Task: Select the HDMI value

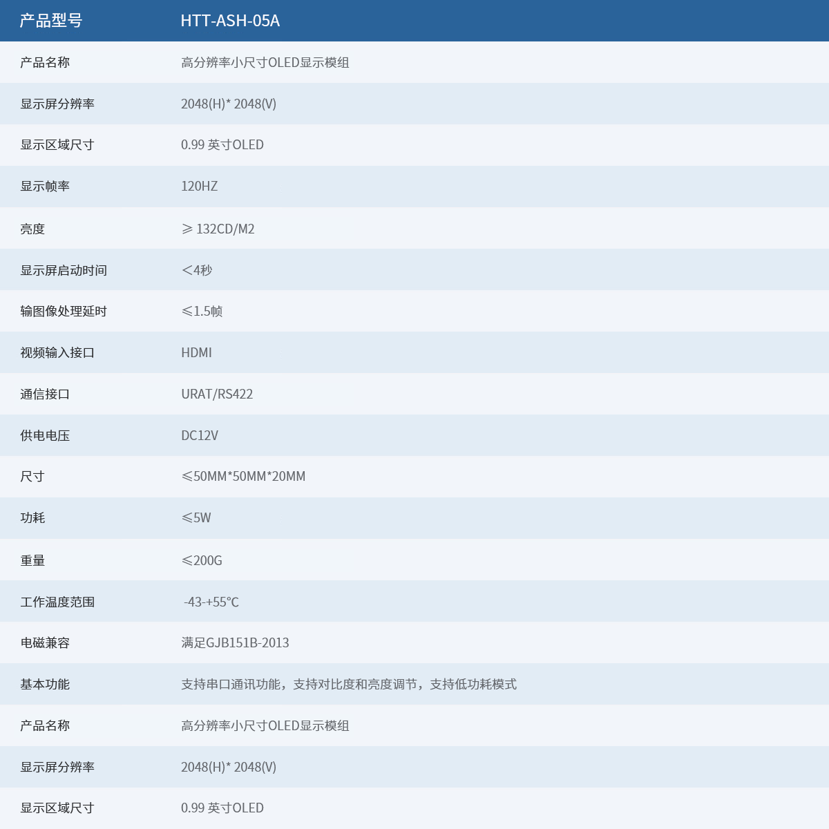Action: (x=196, y=353)
